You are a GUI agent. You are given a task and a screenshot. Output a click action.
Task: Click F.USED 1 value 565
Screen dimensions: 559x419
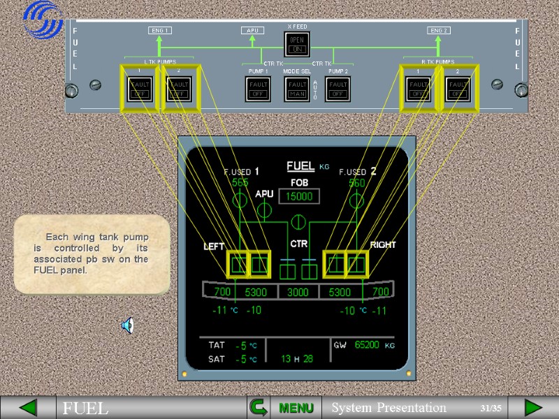point(240,183)
